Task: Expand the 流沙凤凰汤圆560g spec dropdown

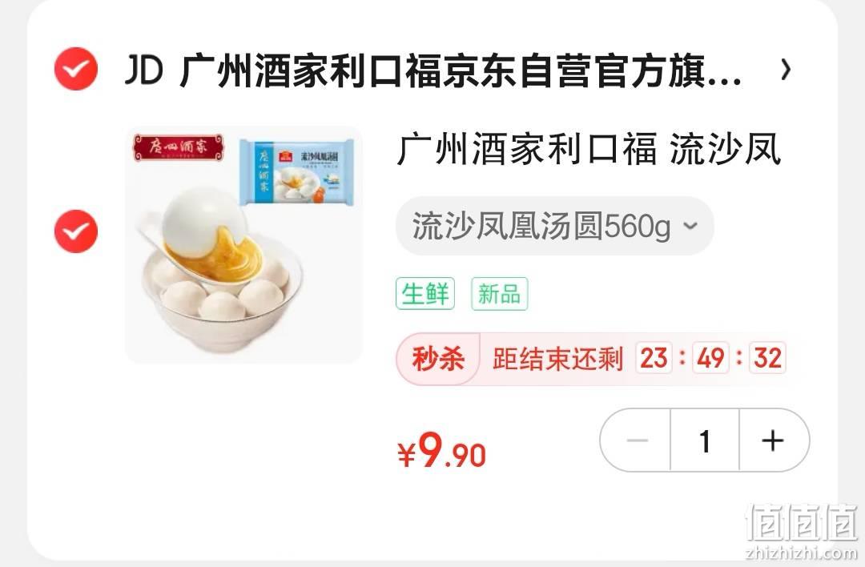Action: click(x=554, y=226)
